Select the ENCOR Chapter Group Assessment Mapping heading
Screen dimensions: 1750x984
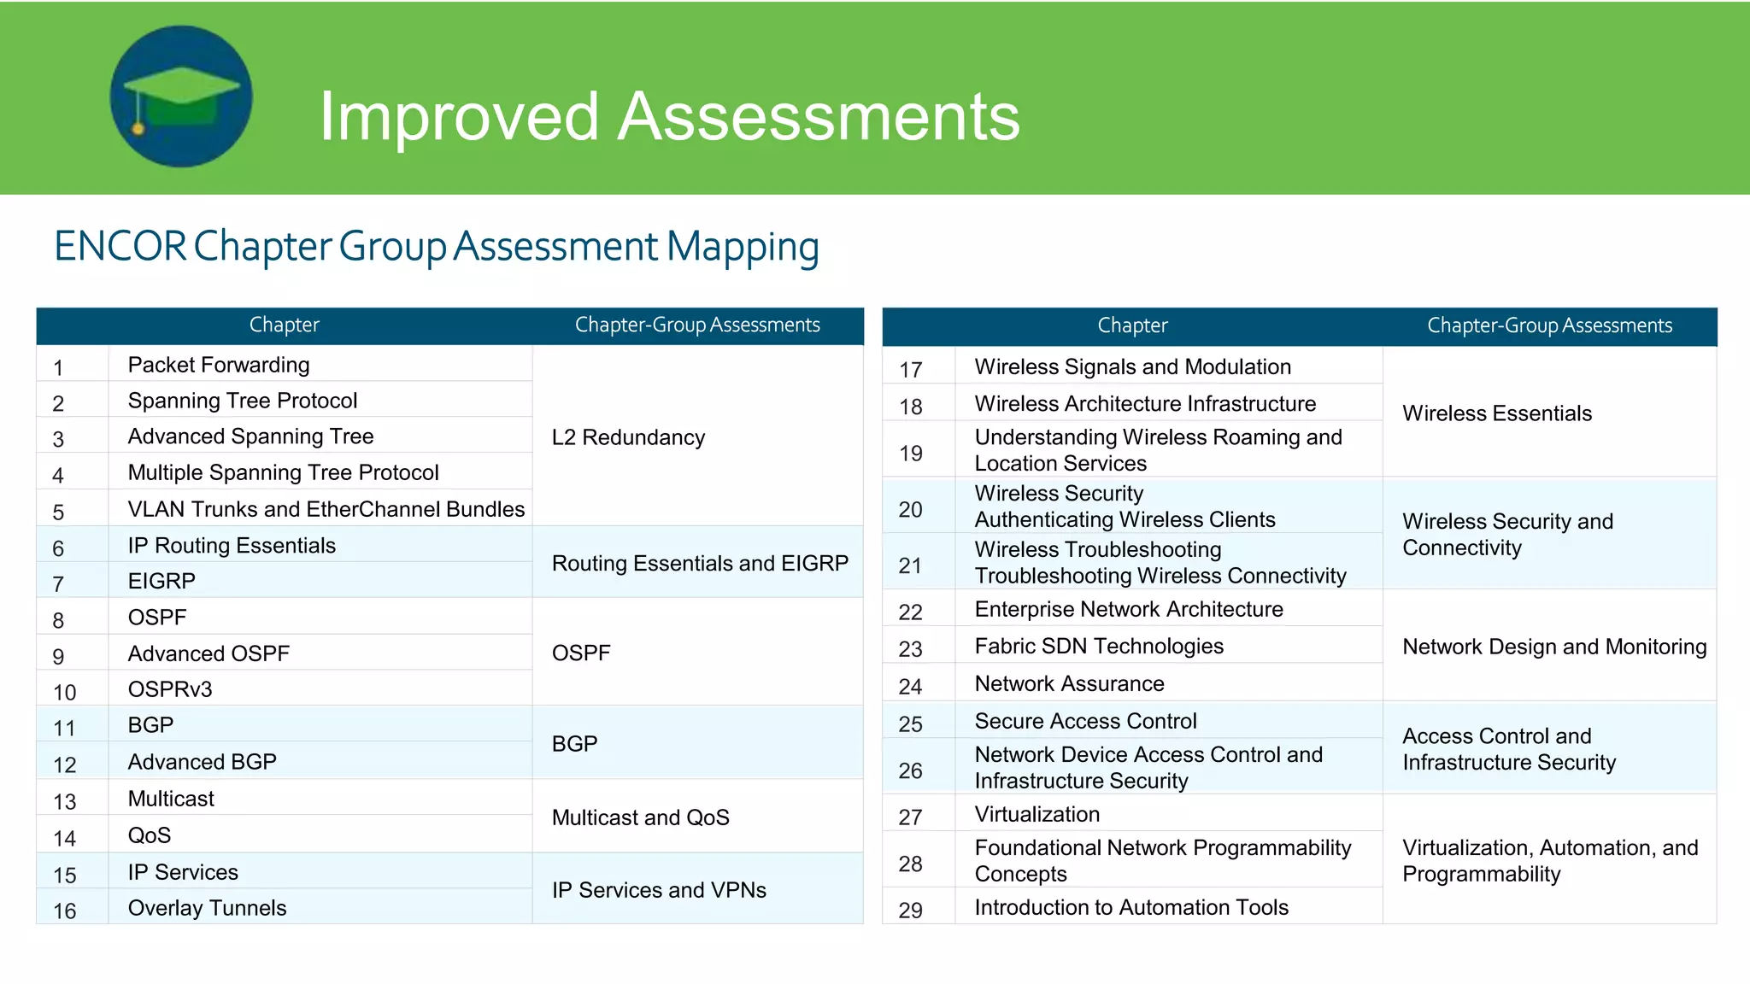point(437,247)
